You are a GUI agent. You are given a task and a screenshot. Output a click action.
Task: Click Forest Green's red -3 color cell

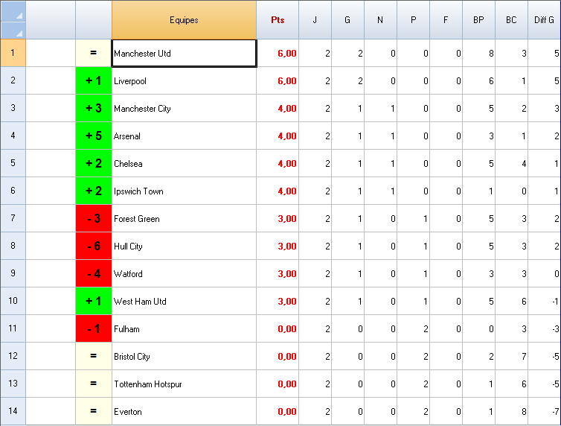point(94,219)
